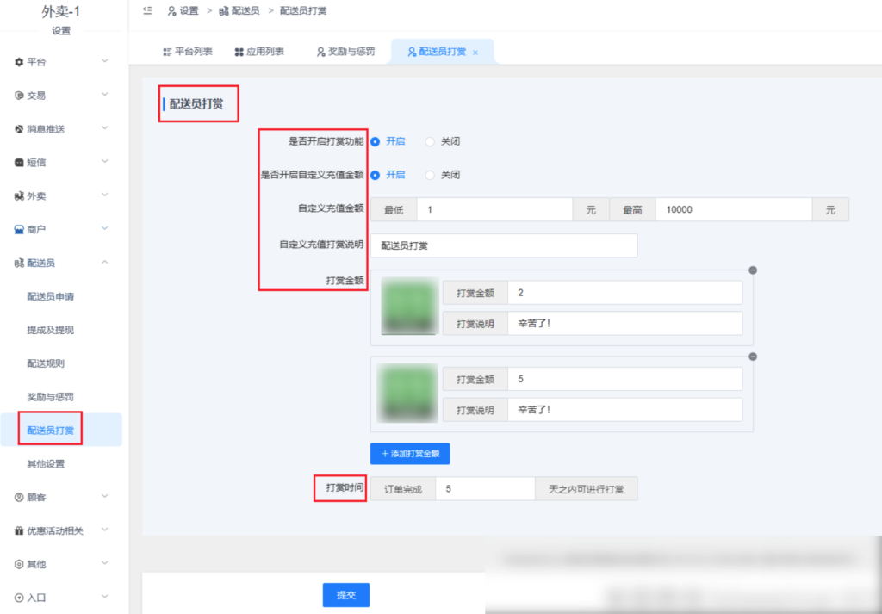Select 关闭 for 是否开启打赏功能

431,141
